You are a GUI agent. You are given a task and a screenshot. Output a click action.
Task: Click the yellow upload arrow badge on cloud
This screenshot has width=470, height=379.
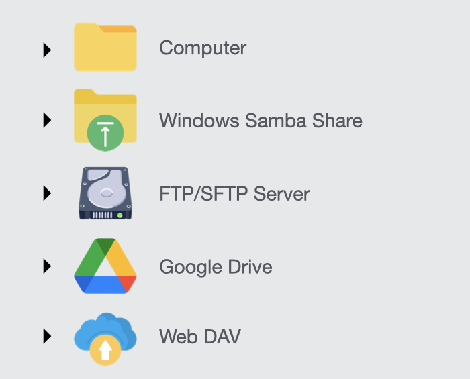pos(105,349)
